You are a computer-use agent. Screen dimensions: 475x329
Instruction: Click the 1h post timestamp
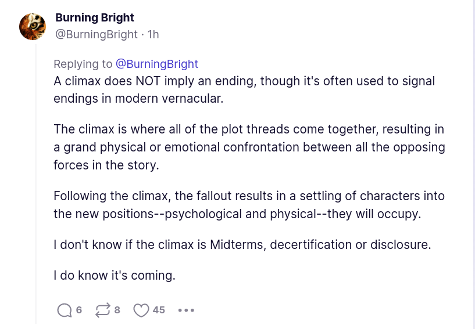click(153, 34)
